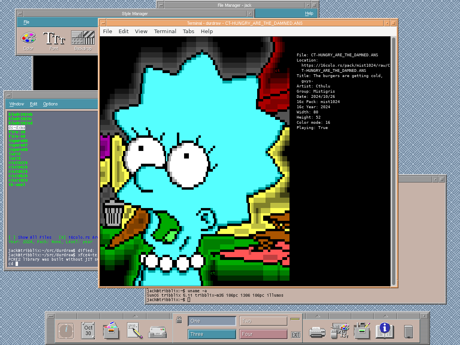Click the front panel left move handle
This screenshot has height=345, width=460.
[51, 331]
